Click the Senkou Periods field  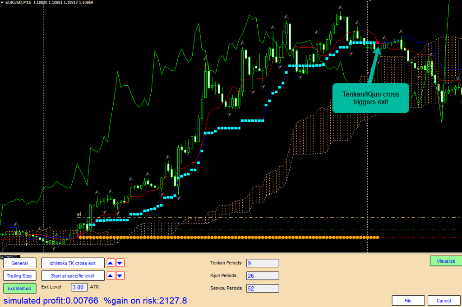pos(263,289)
